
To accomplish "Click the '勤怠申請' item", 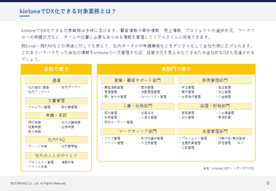I will [34, 132].
